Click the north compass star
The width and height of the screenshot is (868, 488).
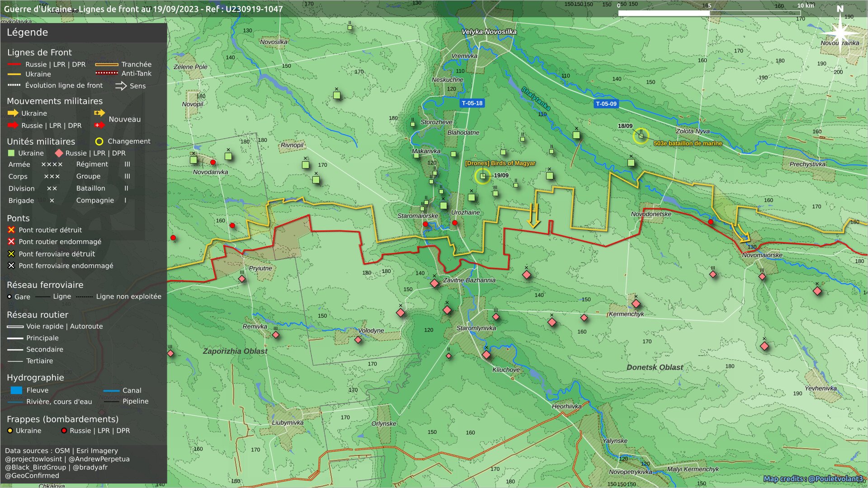tap(840, 33)
